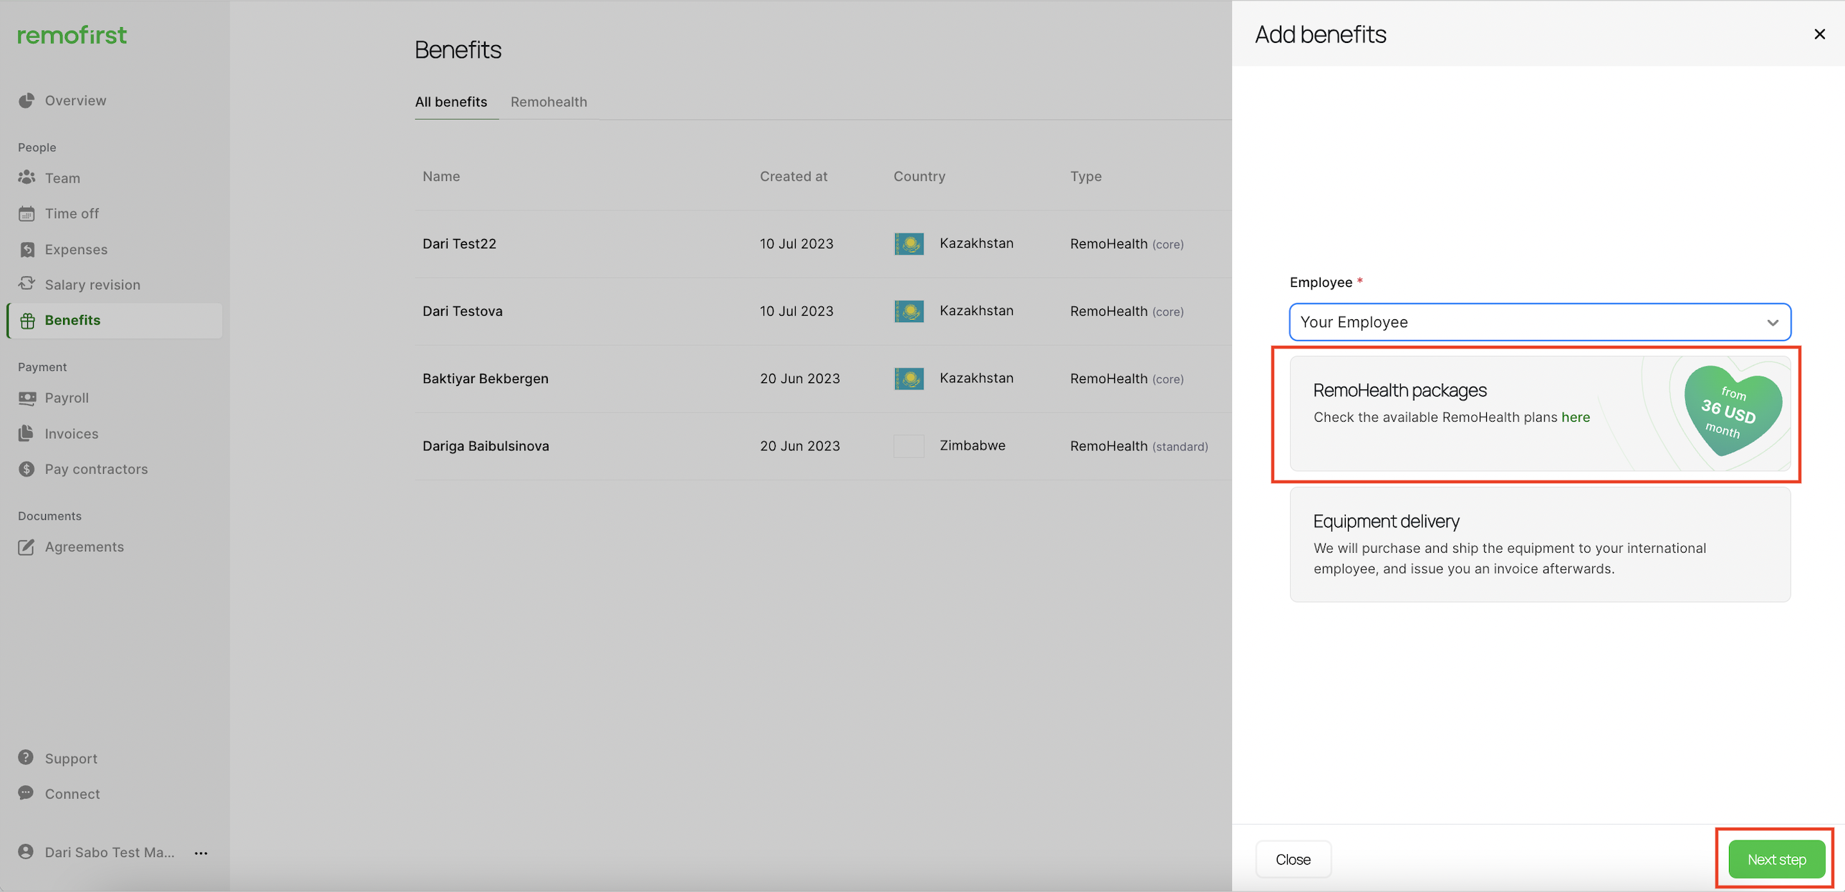Click the user profile avatar icon
The height and width of the screenshot is (892, 1845).
tap(26, 852)
